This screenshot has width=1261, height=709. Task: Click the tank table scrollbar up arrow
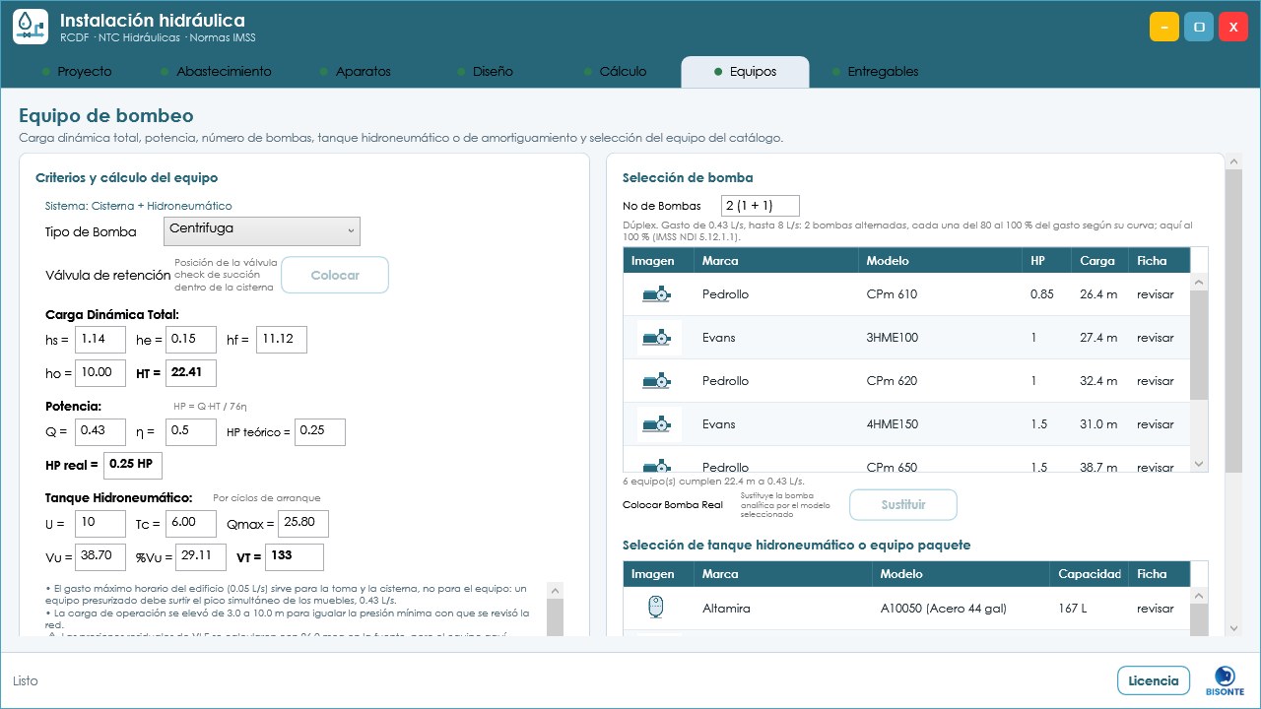[x=1199, y=596]
